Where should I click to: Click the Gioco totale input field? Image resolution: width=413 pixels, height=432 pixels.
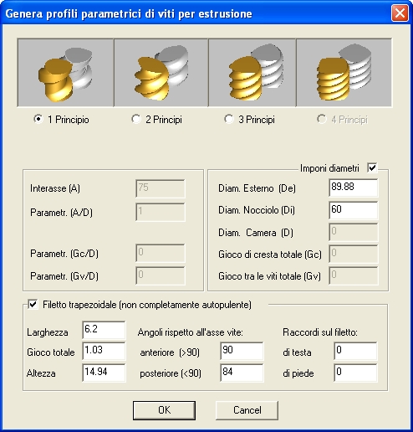coord(104,351)
